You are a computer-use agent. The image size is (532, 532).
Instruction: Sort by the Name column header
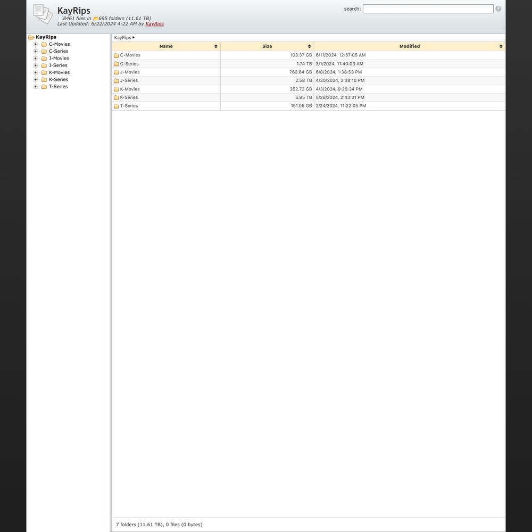tap(166, 46)
